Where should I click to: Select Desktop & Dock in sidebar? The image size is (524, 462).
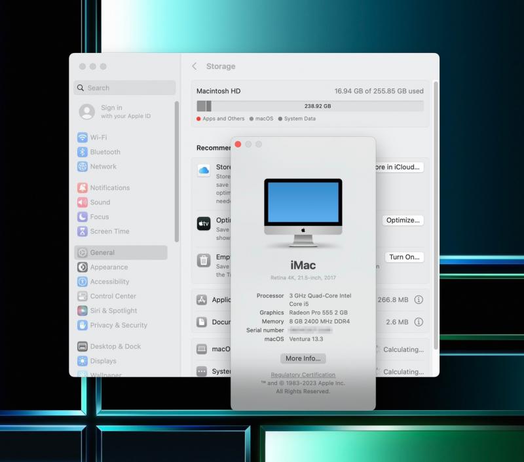[109, 346]
